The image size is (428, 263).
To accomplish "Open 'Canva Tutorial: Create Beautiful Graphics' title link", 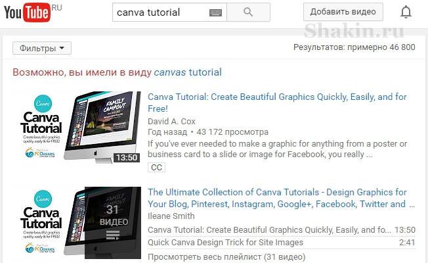I will click(x=277, y=103).
